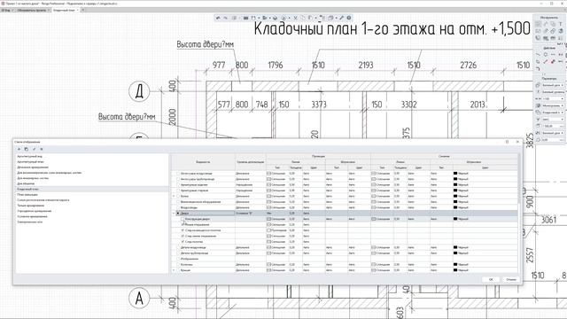Duplicate the selected display style

click(27, 149)
